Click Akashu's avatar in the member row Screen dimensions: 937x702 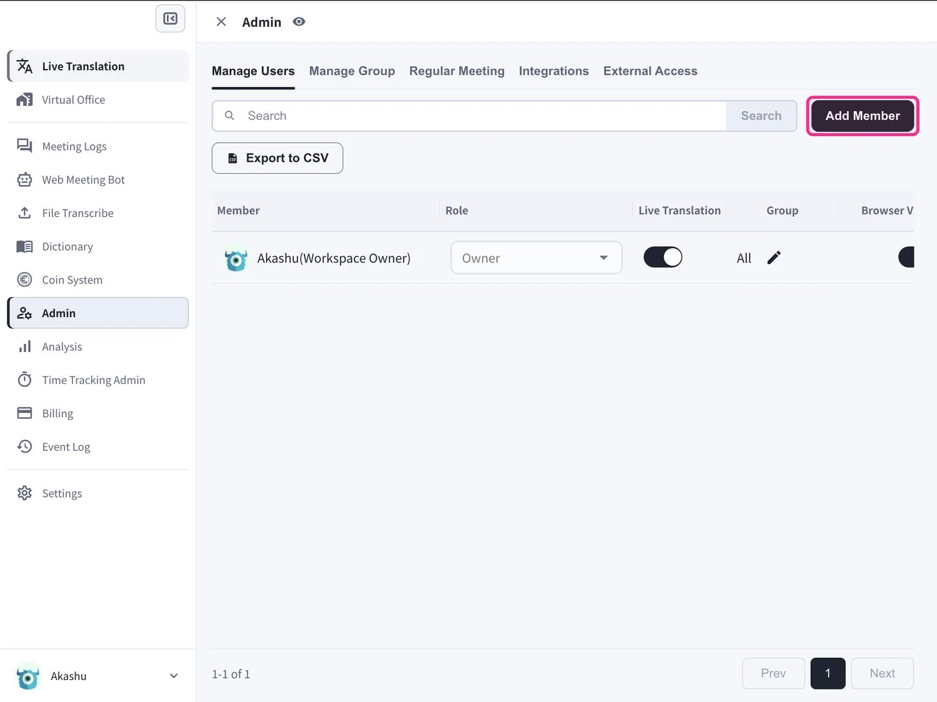235,258
